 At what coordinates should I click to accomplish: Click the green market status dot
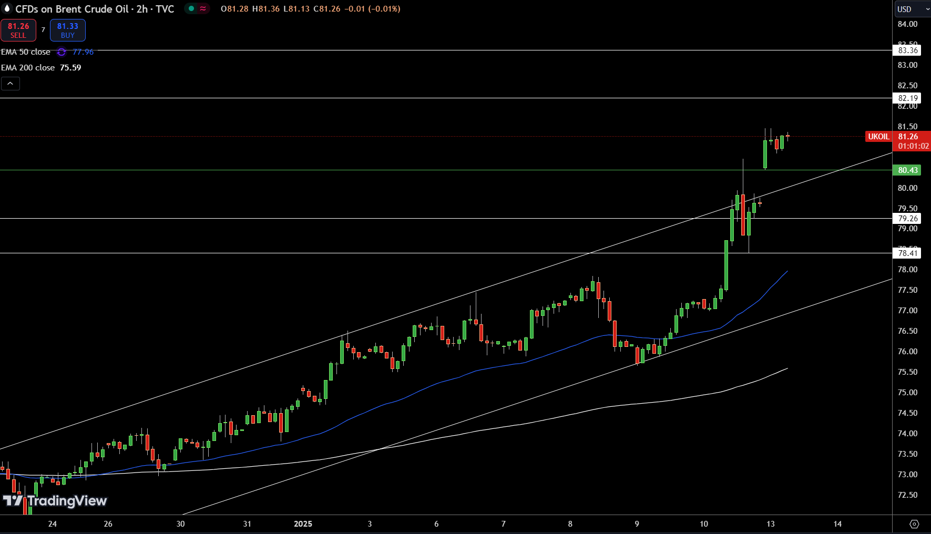(x=191, y=9)
